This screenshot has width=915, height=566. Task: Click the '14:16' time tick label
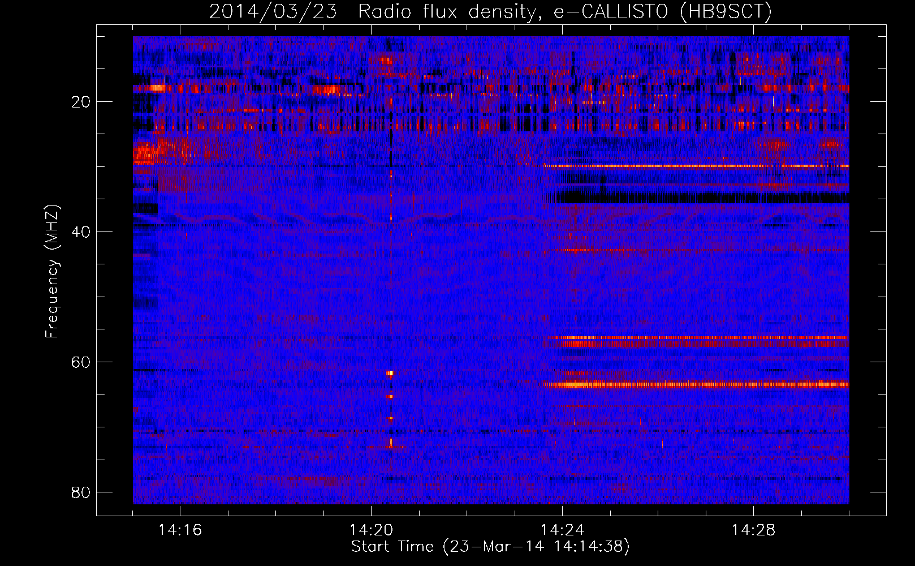(180, 530)
